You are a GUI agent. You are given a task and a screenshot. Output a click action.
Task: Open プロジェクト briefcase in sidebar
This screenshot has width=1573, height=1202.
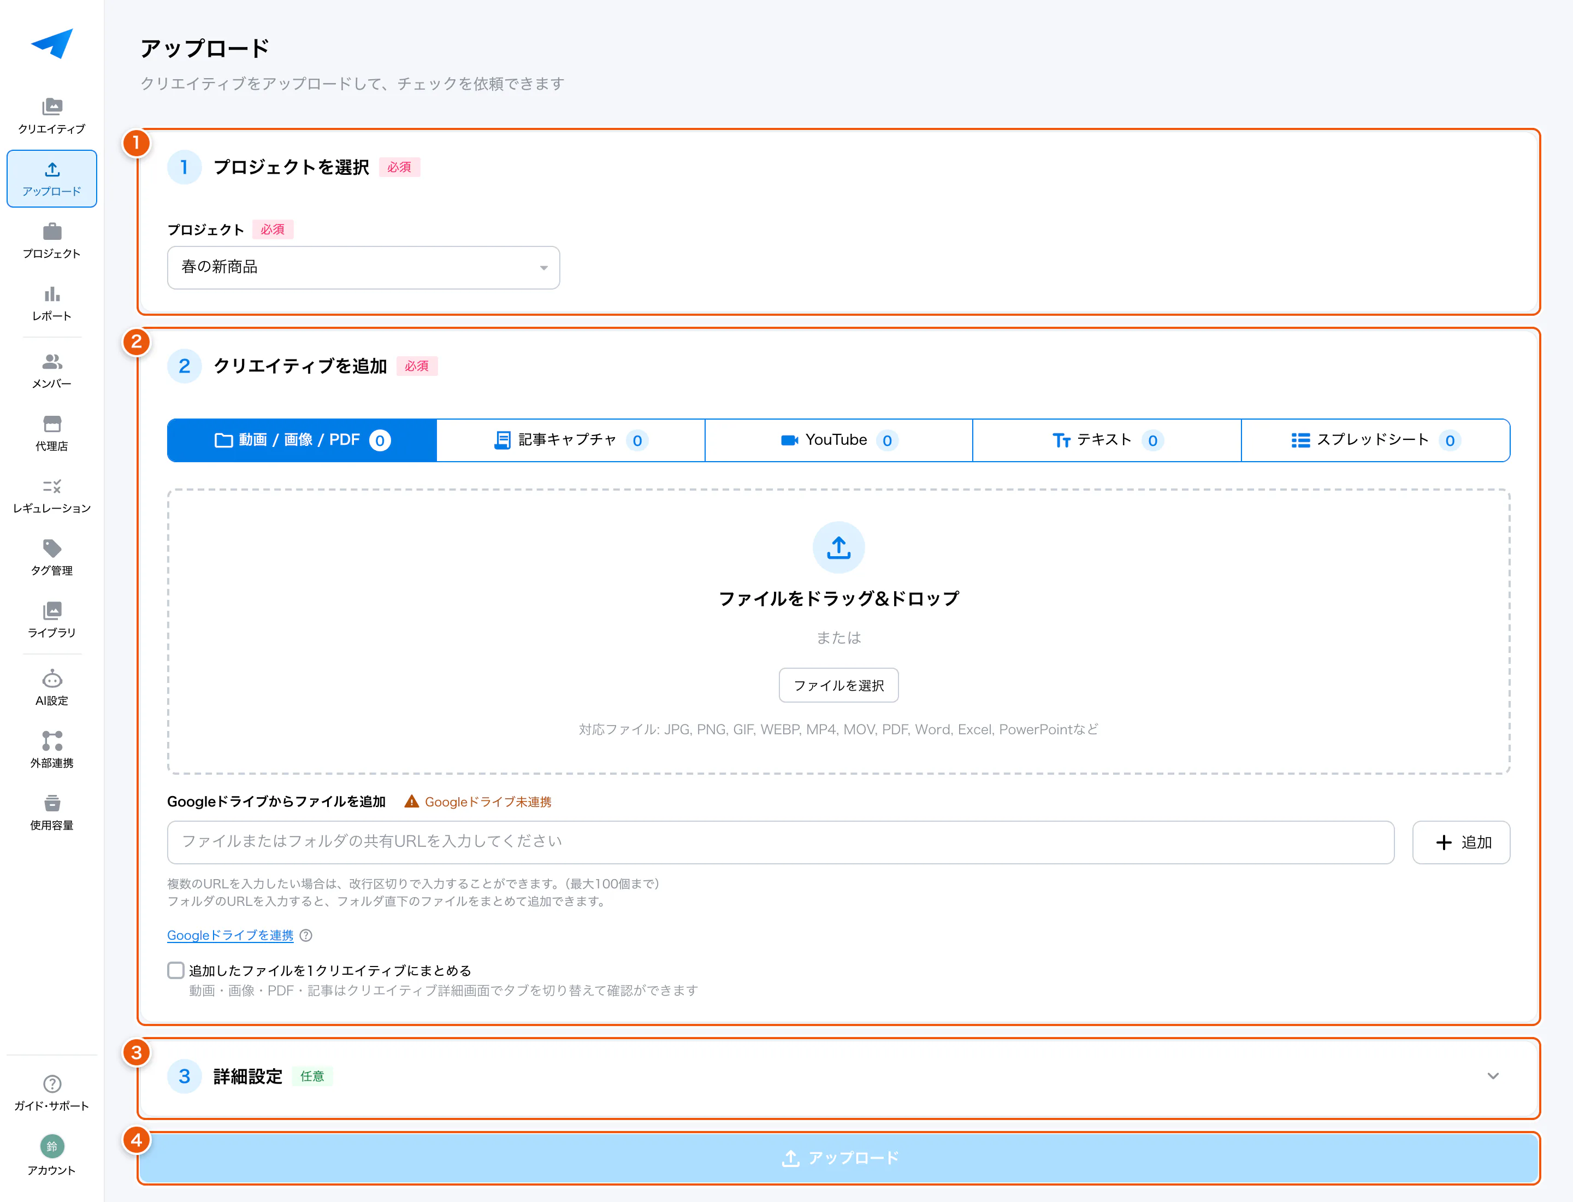pos(51,240)
